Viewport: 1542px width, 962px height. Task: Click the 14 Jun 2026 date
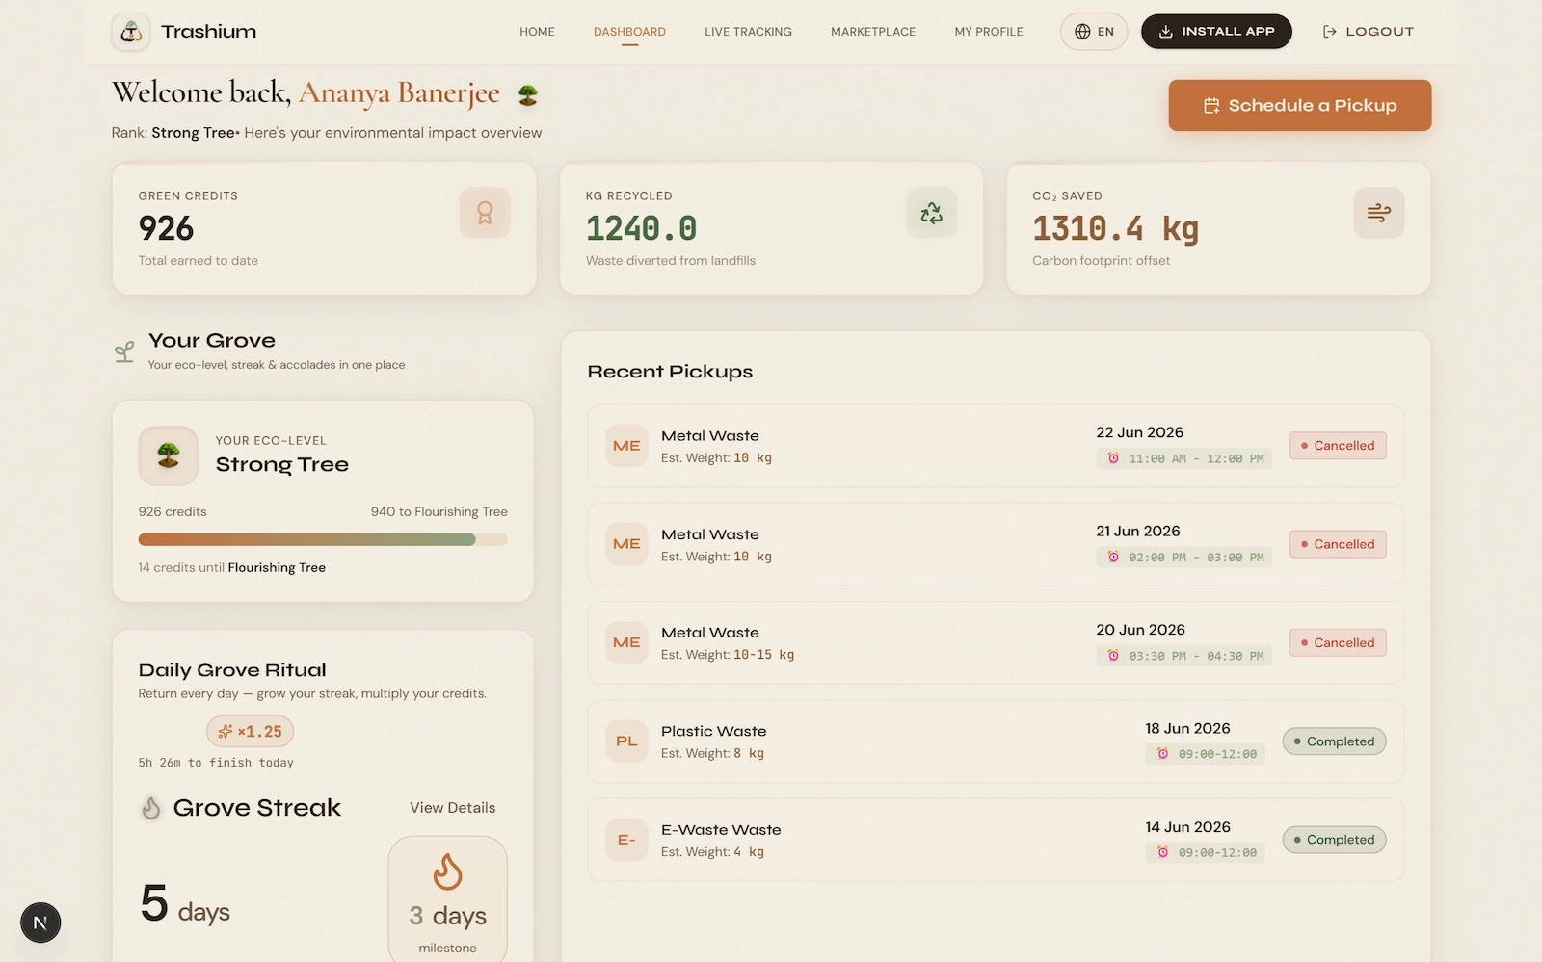[1187, 827]
